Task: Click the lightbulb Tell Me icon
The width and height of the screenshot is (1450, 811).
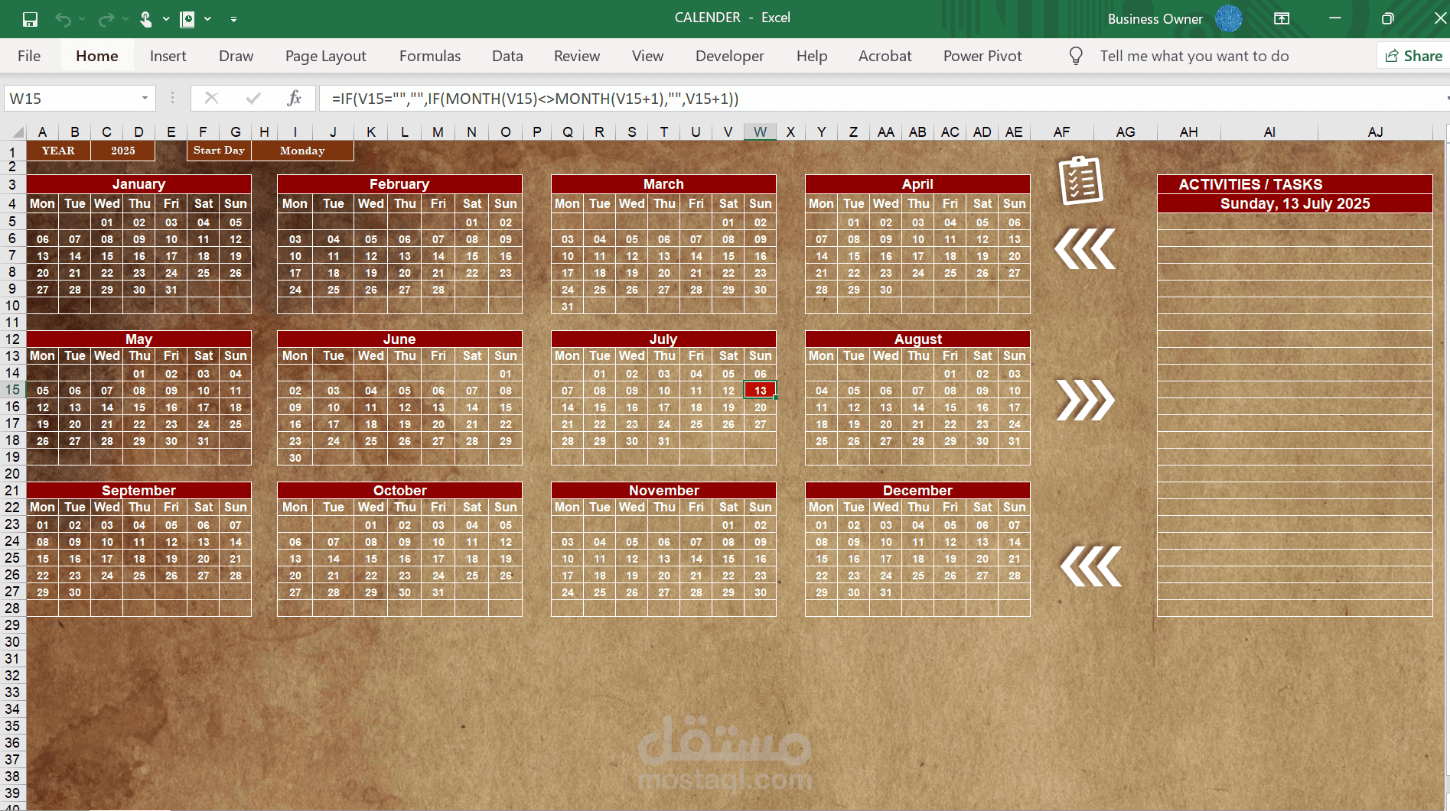Action: (1076, 56)
